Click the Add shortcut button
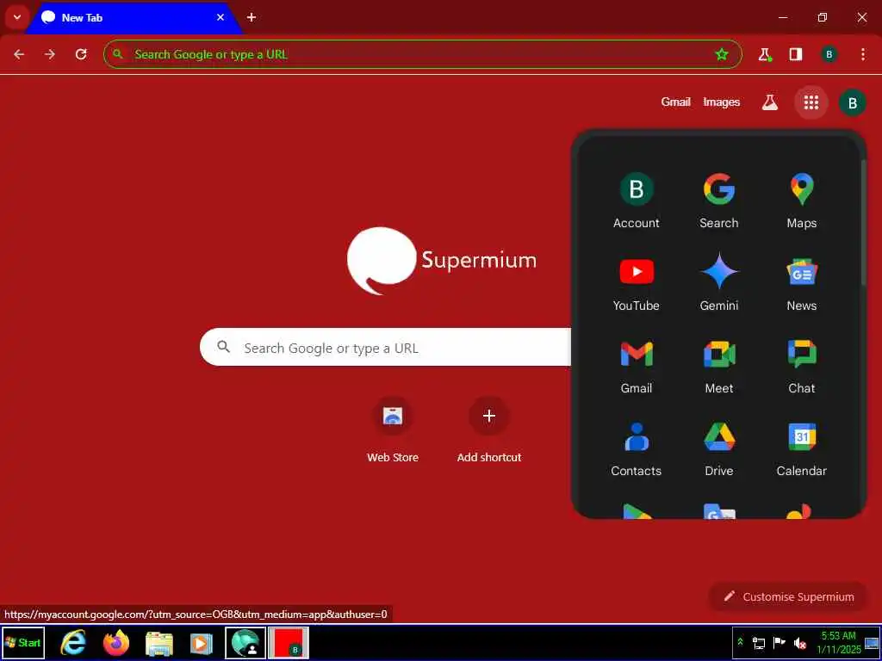 (x=489, y=431)
